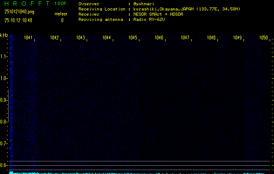
Task: Click the observer name @yuhmari
Action: pyautogui.click(x=144, y=4)
